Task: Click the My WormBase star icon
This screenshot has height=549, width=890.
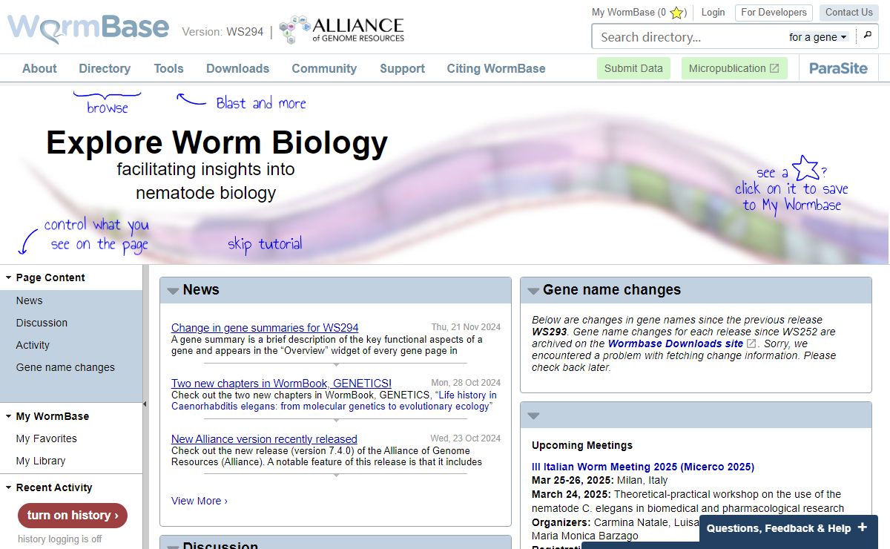Action: pos(676,13)
